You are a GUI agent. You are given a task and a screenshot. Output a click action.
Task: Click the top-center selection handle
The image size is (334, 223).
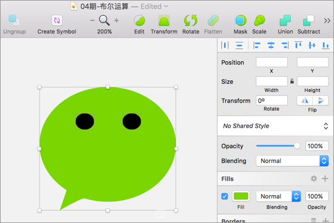107,87
